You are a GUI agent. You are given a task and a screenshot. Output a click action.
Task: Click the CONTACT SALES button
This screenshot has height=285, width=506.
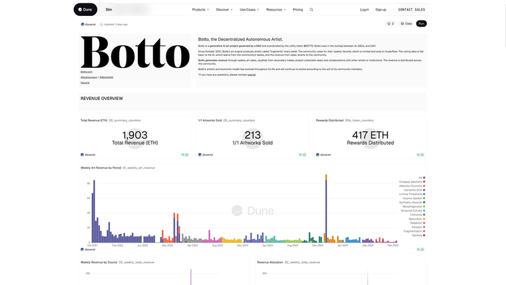pyautogui.click(x=411, y=10)
